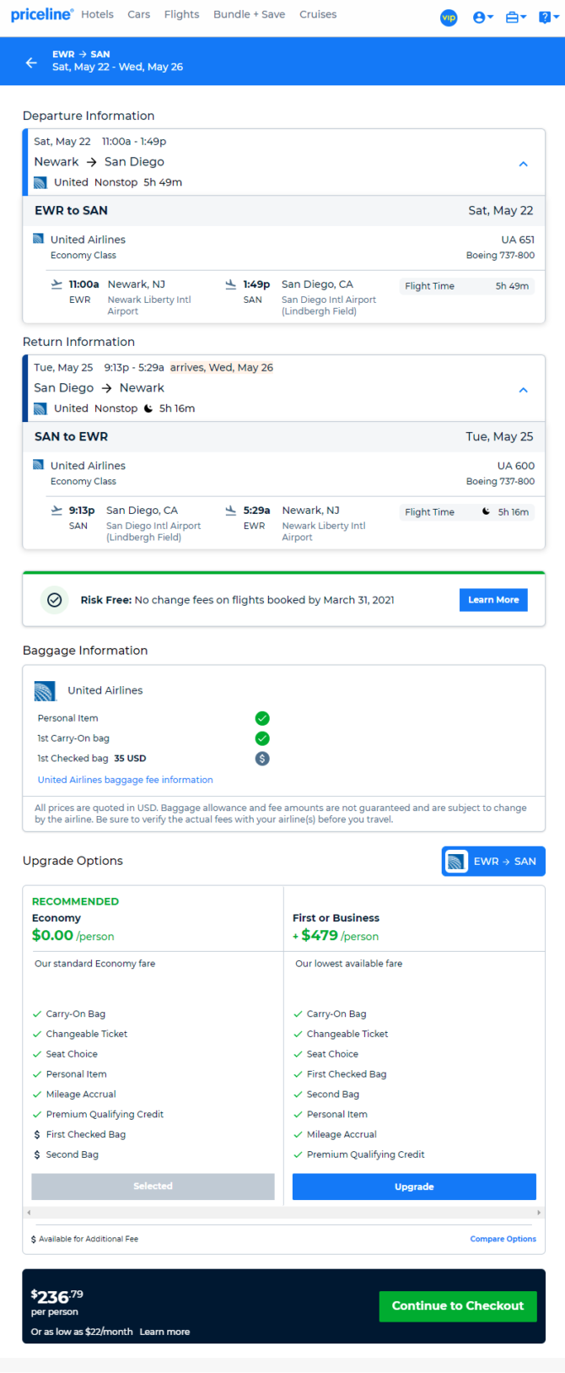Click 'arrives, Wed, May 26' notice
This screenshot has height=1373, width=565.
click(x=222, y=368)
